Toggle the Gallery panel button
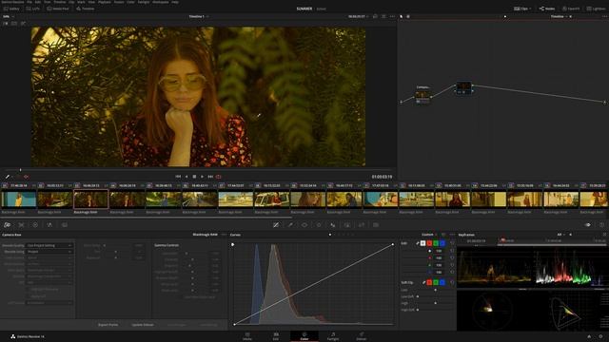The width and height of the screenshot is (609, 342). (x=11, y=9)
